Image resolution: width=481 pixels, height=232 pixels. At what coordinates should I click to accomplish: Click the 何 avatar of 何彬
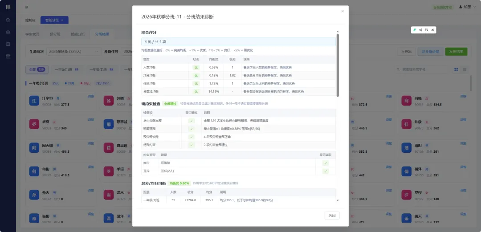34,171
